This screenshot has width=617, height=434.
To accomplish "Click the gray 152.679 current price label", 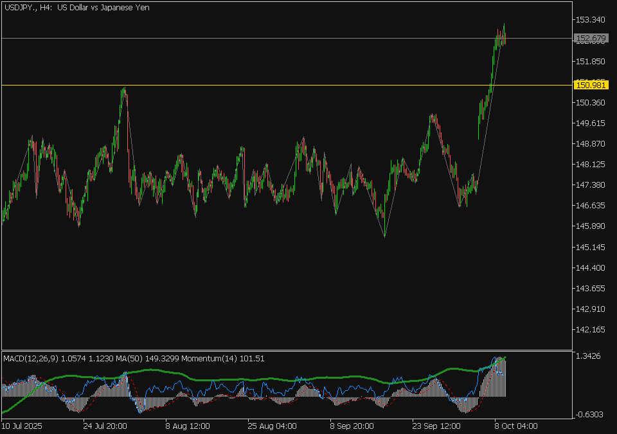I will (589, 39).
